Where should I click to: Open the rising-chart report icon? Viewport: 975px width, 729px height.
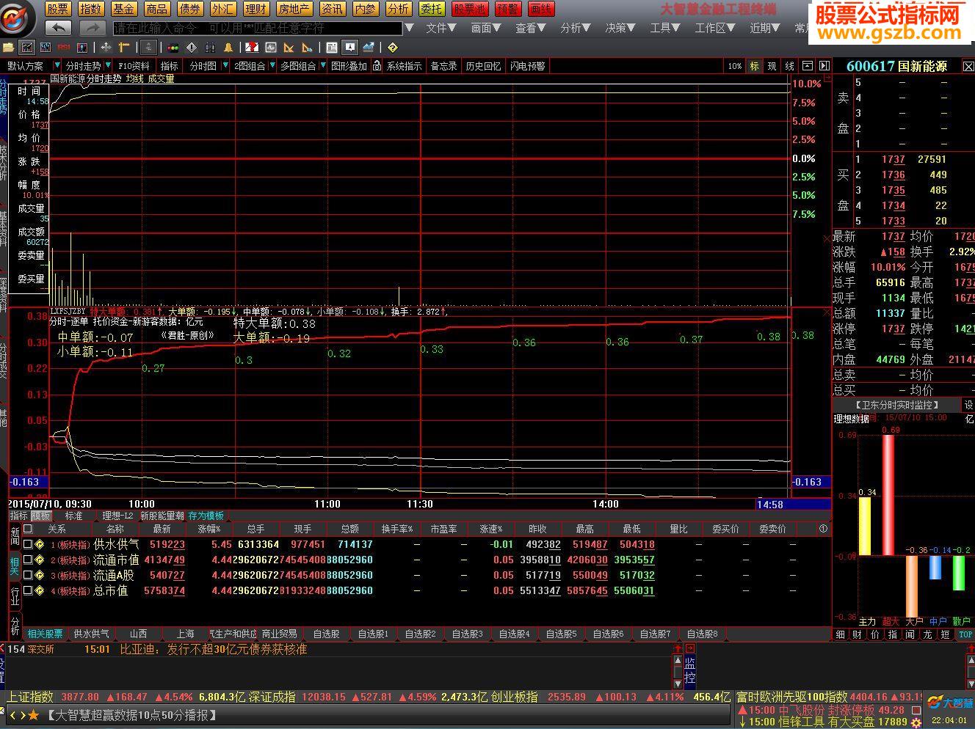(x=368, y=48)
